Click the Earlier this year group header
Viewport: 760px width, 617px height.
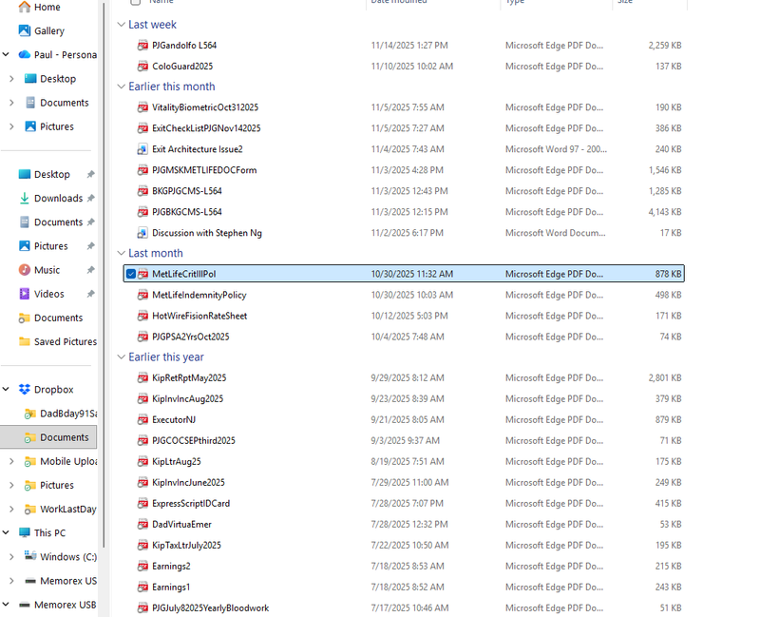pyautogui.click(x=166, y=357)
